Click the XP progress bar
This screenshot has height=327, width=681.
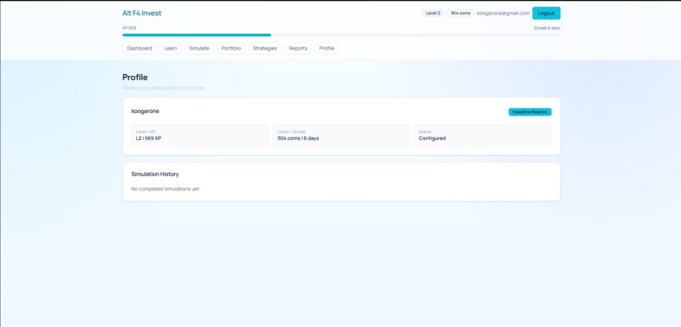point(341,35)
